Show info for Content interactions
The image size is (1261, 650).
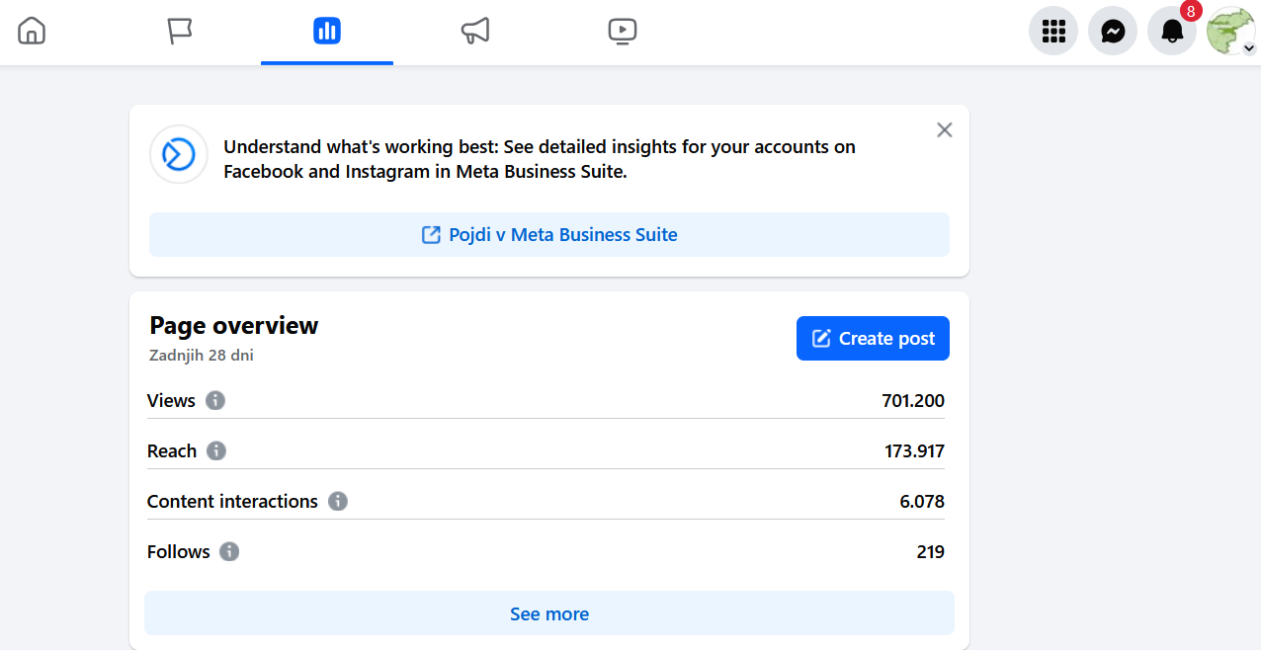[x=338, y=502]
